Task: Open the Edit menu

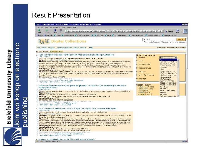Action: tap(42, 27)
